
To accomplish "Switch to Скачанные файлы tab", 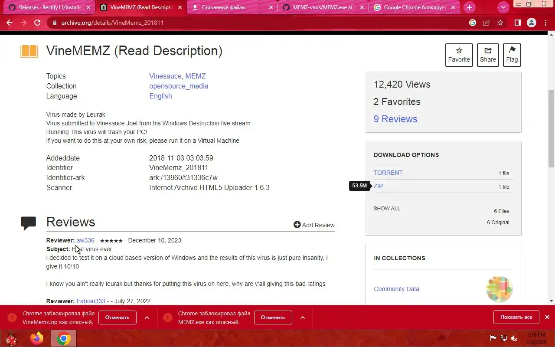I will pos(232,7).
